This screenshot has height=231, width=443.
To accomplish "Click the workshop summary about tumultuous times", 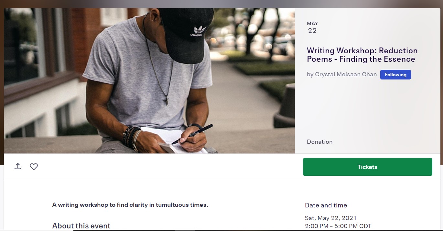I will pyautogui.click(x=130, y=205).
